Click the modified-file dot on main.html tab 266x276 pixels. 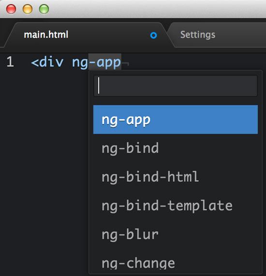point(153,35)
